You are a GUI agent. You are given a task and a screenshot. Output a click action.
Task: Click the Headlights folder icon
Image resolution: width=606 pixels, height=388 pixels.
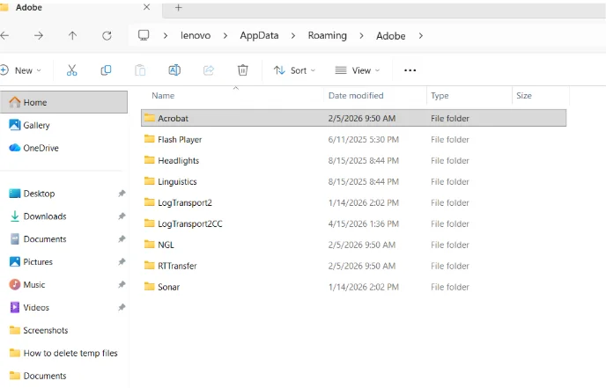click(x=149, y=160)
